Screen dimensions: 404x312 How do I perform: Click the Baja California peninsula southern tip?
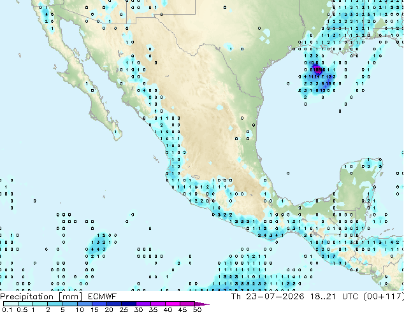pyautogui.click(x=117, y=136)
